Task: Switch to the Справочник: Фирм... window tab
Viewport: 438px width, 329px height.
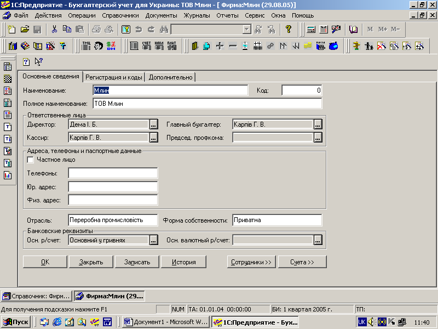Action: tap(37, 296)
